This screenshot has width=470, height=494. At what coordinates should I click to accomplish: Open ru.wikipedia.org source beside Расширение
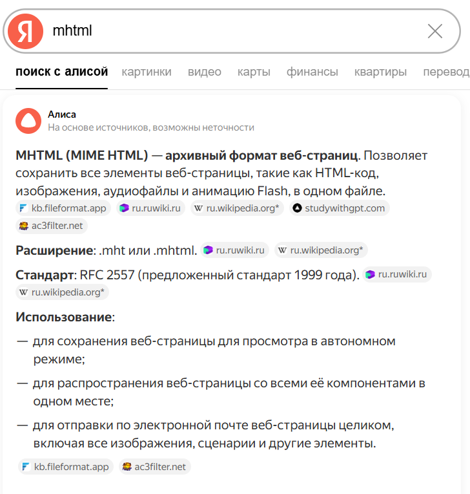click(x=320, y=250)
